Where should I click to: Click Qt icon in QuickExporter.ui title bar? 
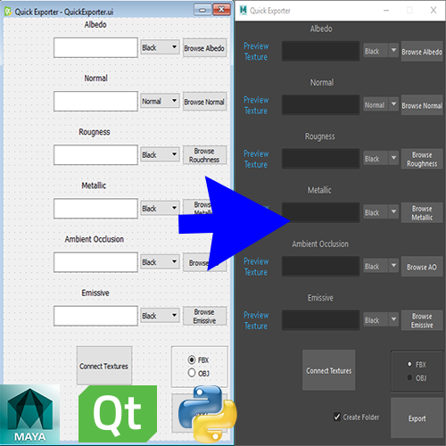click(x=8, y=12)
